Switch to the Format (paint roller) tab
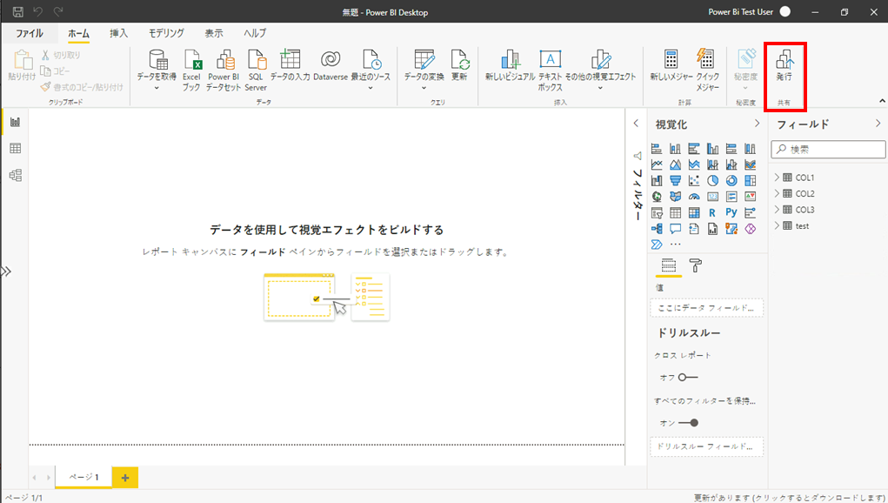The width and height of the screenshot is (888, 503). pyautogui.click(x=696, y=266)
